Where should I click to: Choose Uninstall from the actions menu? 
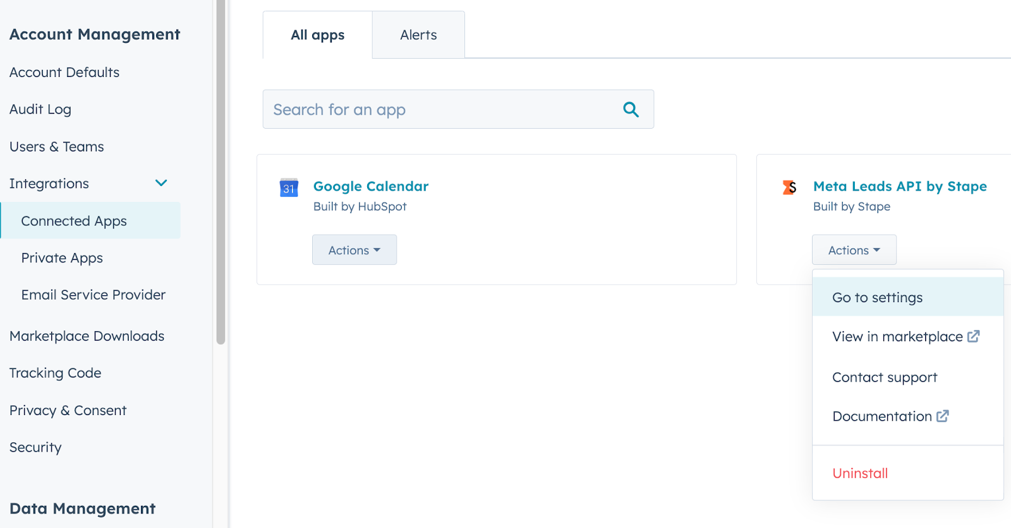coord(908,473)
